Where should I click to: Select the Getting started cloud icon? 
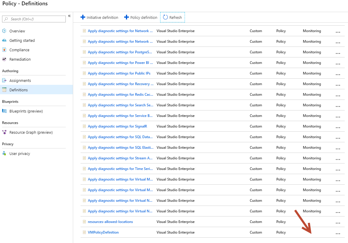click(4, 40)
